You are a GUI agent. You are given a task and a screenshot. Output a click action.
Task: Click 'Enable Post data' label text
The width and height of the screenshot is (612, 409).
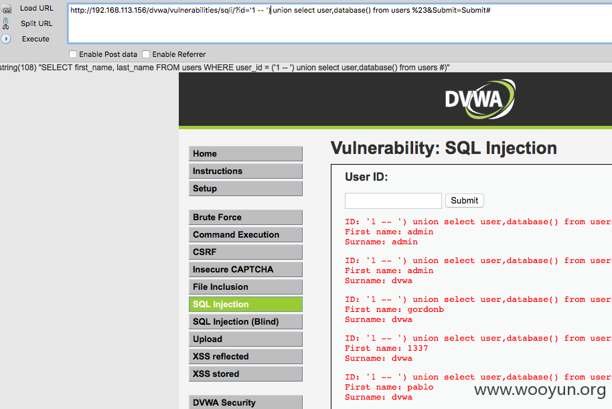[108, 54]
